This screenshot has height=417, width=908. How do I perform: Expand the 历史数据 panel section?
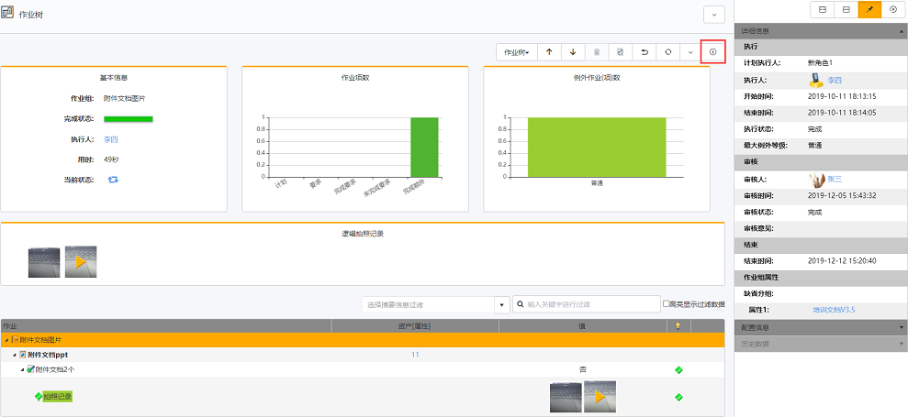point(821,342)
